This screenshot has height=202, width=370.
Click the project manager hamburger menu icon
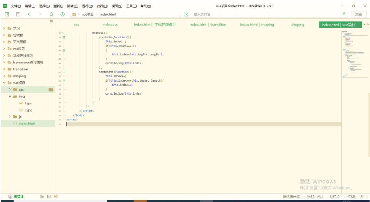52,22
